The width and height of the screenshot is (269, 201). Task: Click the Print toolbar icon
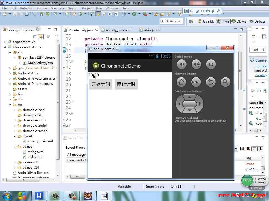tap(27, 14)
